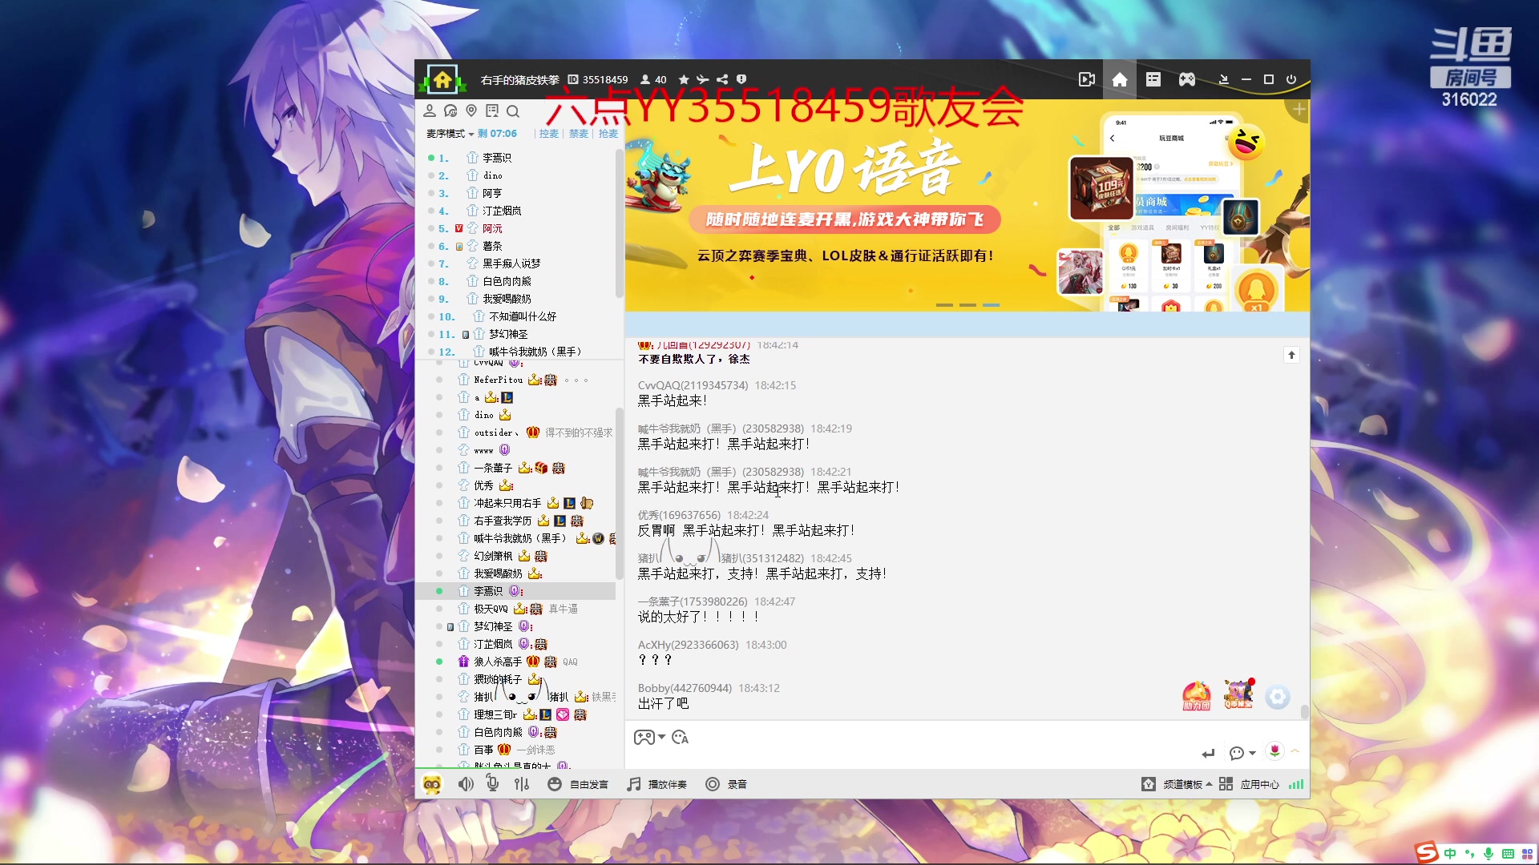Check the network signal bars icon

click(x=1295, y=784)
